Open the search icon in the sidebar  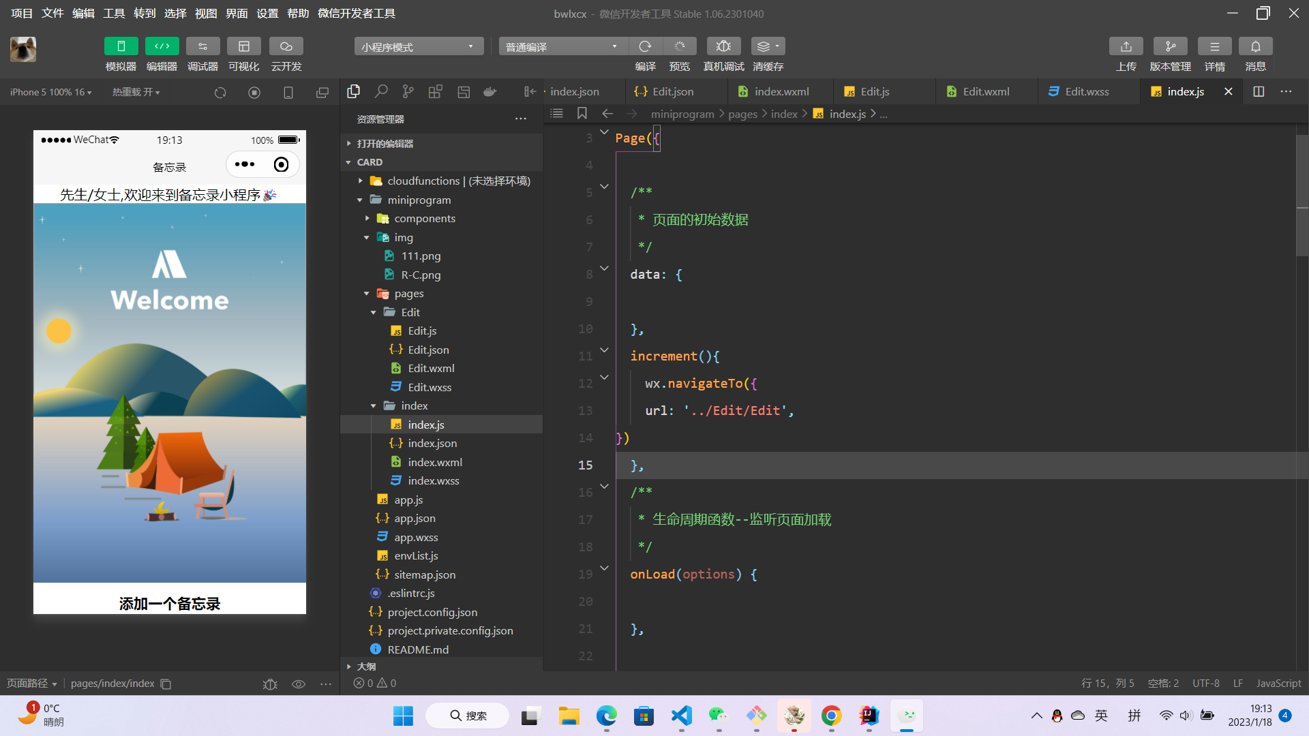pos(381,91)
